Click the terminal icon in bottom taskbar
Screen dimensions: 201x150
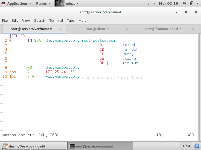click(72, 146)
